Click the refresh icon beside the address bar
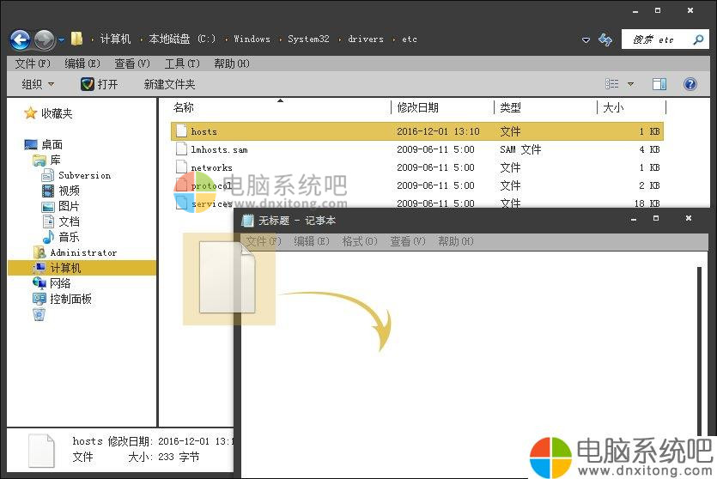717x479 pixels. click(x=605, y=39)
